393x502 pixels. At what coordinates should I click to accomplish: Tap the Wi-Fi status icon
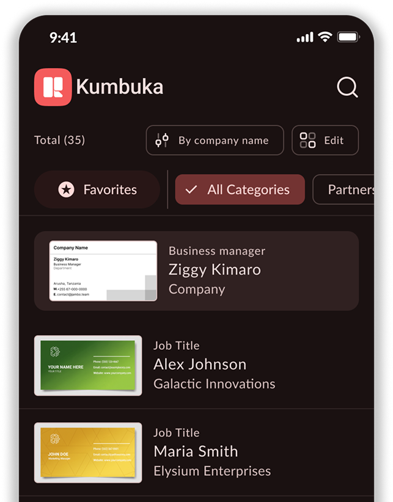[x=325, y=37]
